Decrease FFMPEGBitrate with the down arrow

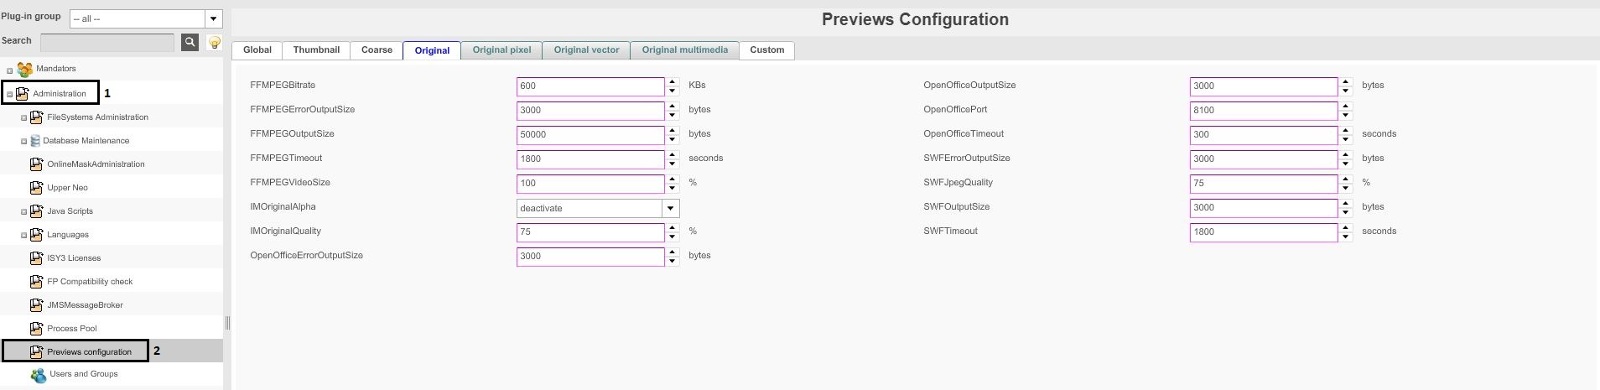(x=673, y=91)
